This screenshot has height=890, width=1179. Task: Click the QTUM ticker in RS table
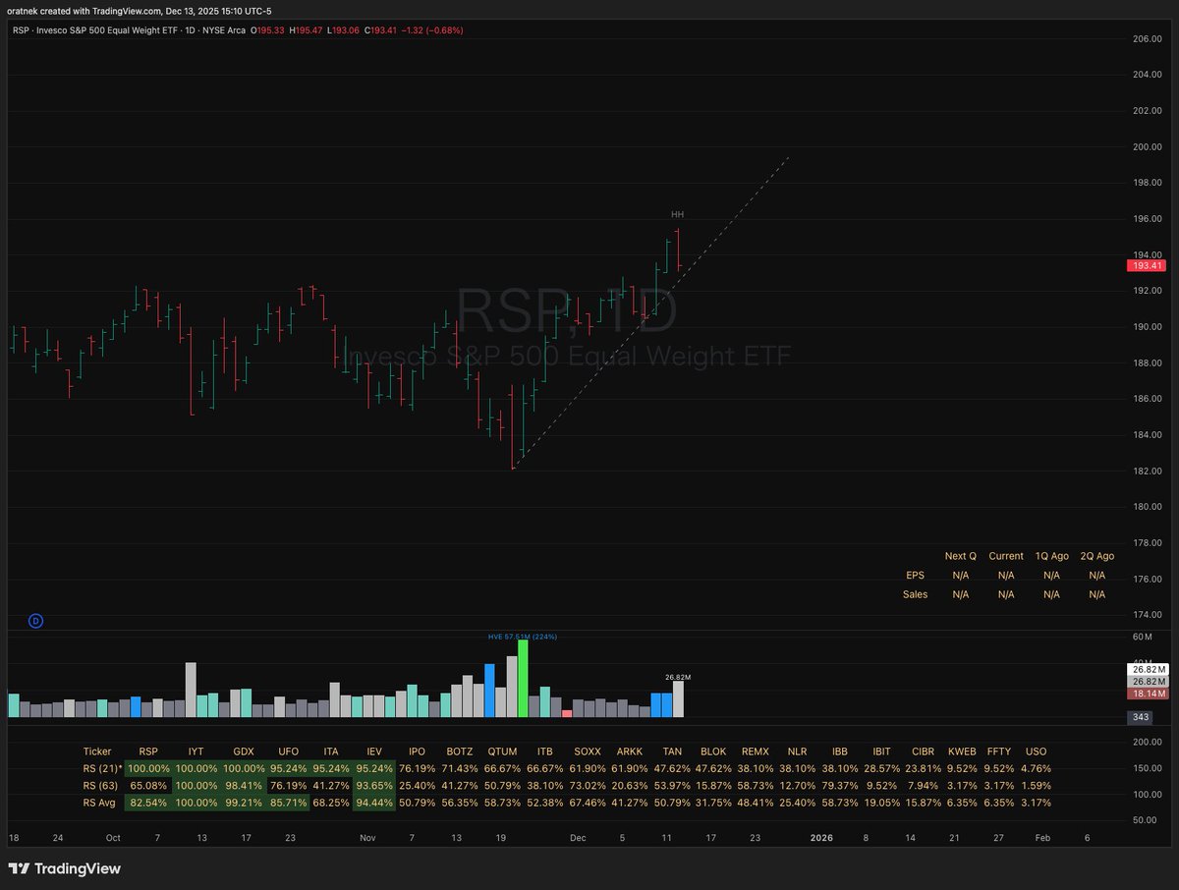point(502,751)
